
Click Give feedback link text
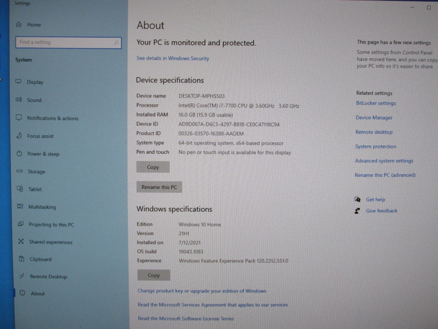(x=382, y=211)
